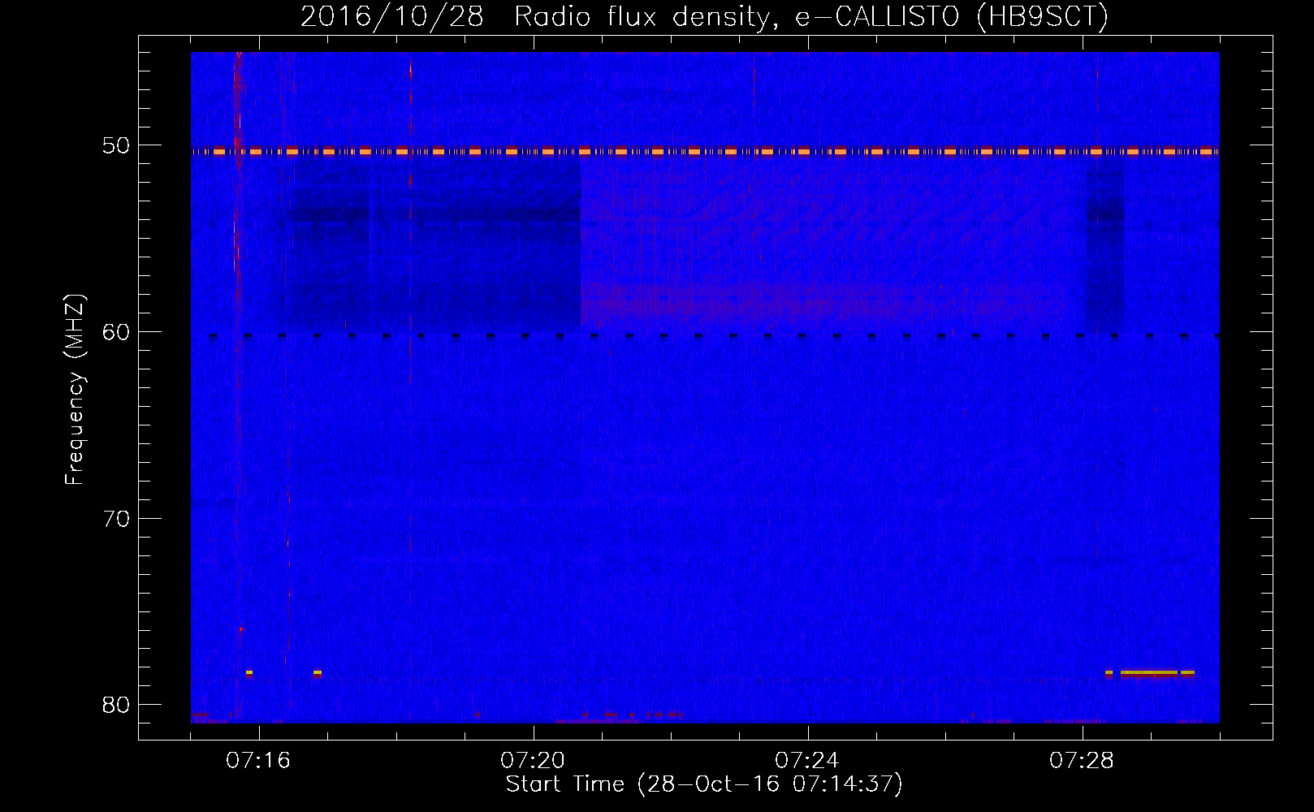Click the 70 MHz frequency tick label

pos(116,519)
